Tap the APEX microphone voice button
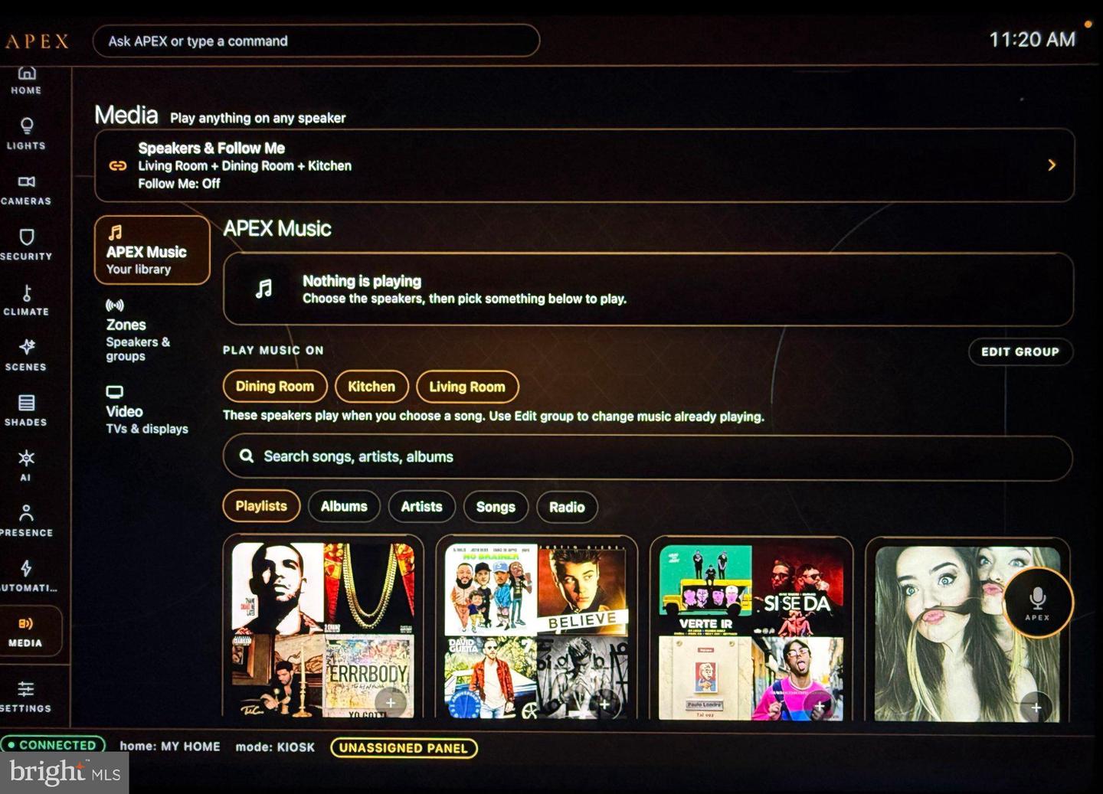The image size is (1103, 794). (x=1037, y=603)
